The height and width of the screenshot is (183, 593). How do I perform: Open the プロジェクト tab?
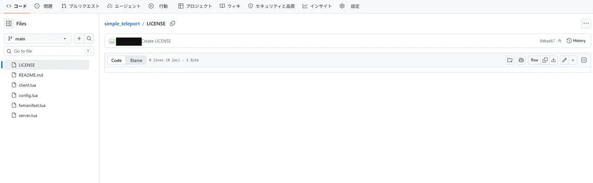[195, 6]
